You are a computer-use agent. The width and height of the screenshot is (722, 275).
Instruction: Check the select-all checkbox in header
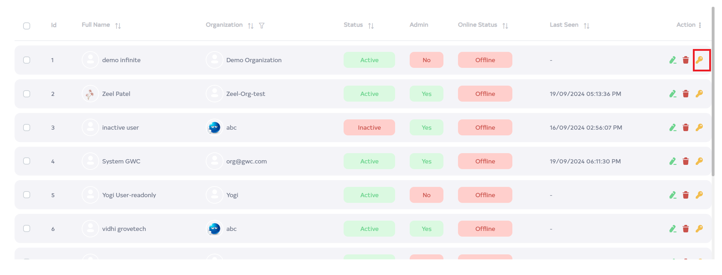pyautogui.click(x=27, y=26)
